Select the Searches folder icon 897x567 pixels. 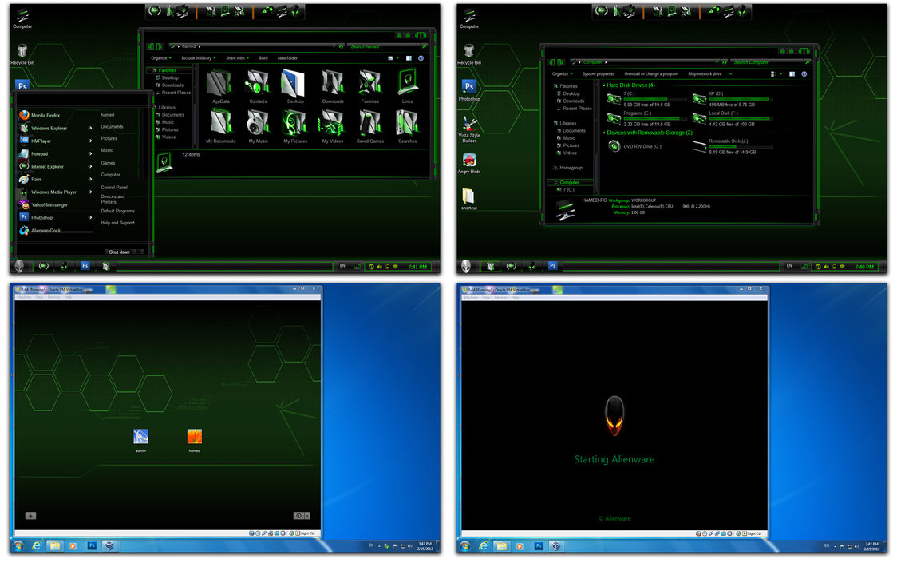coord(407,125)
